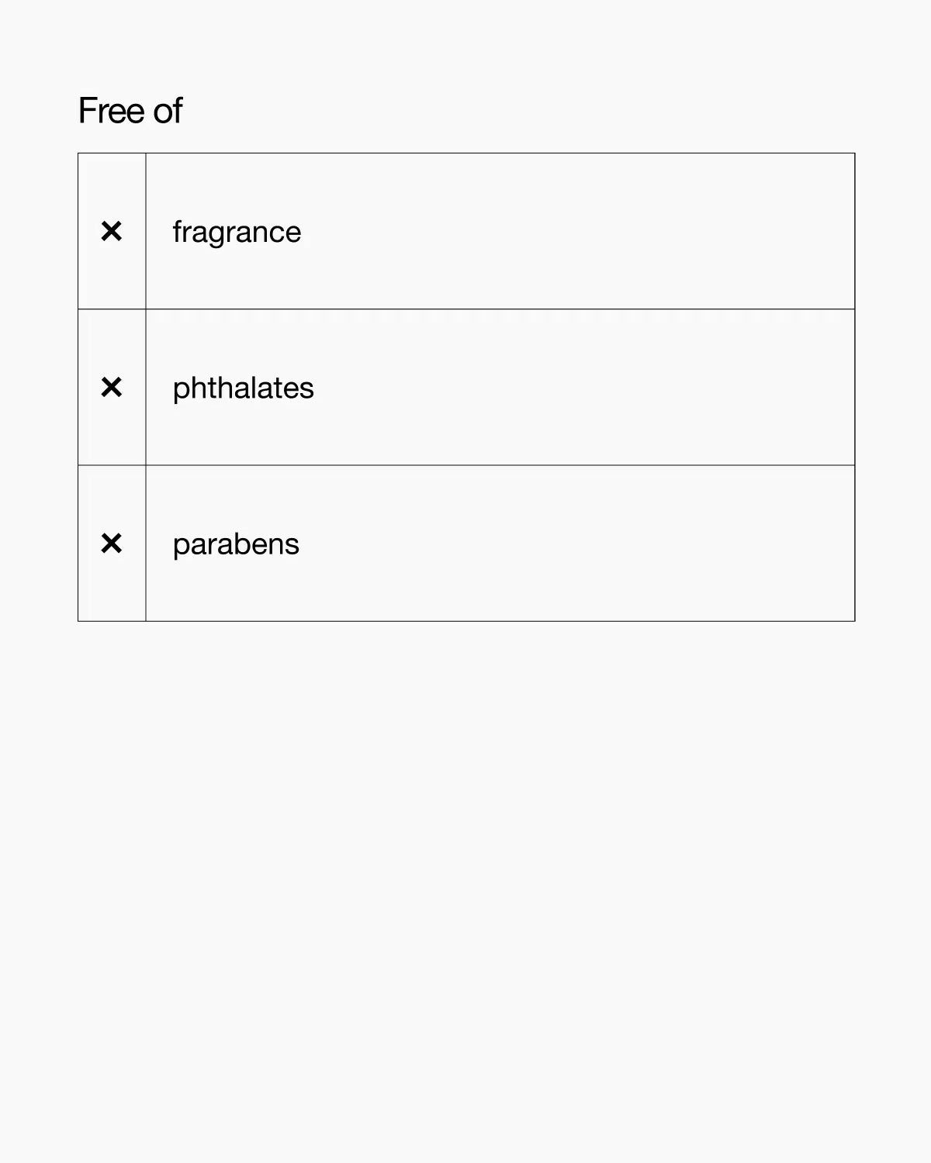Screen dimensions: 931x1163
Task: Click the "Free of" heading
Action: tap(130, 111)
